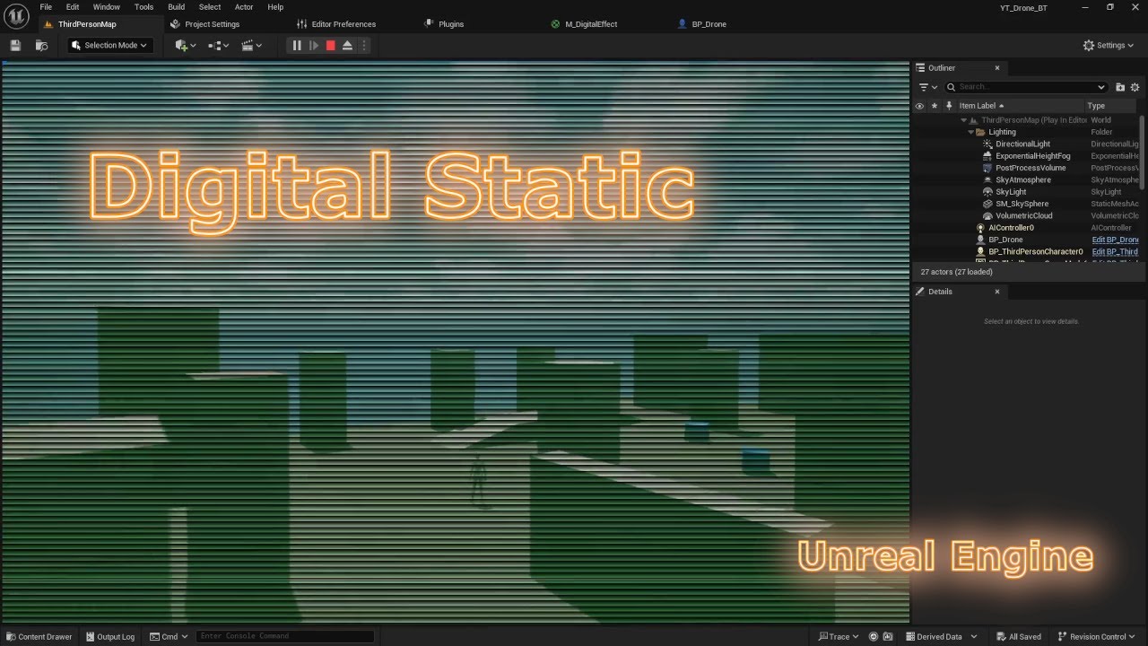
Task: Stop the play session with red square
Action: pyautogui.click(x=330, y=45)
